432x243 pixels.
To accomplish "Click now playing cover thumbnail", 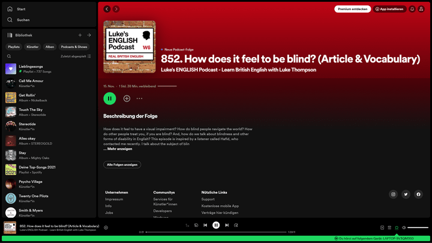I will [10, 227].
